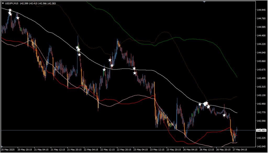
Task: Click the open value 142.399 in the header
Action: (x=24, y=3)
